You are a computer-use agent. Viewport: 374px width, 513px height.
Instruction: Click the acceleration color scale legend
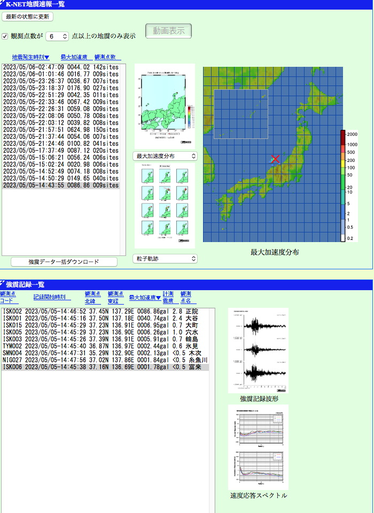click(349, 186)
